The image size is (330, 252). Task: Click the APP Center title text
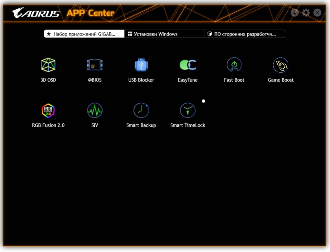[90, 13]
